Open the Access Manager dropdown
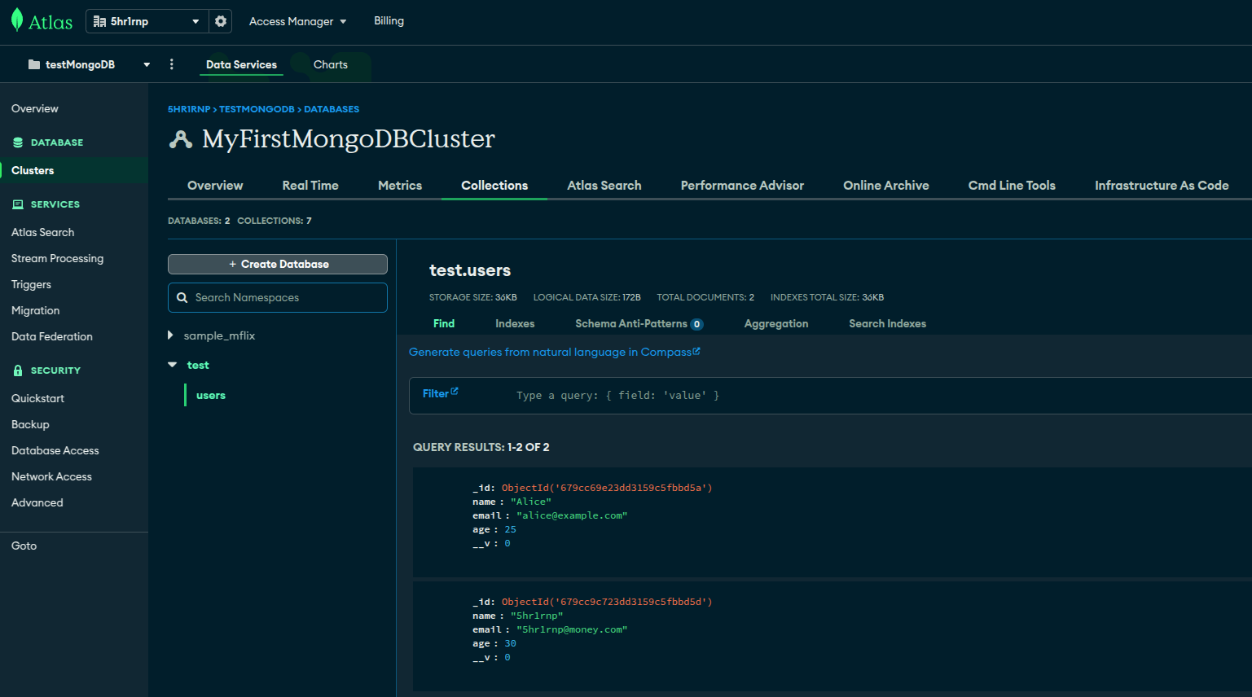1252x697 pixels. pos(297,21)
